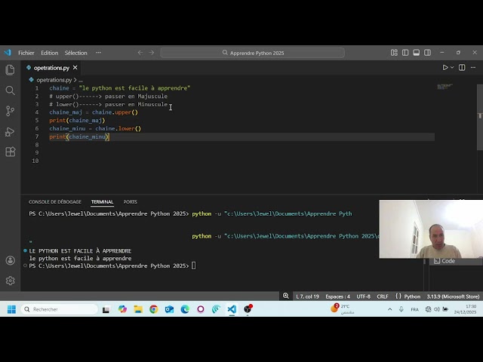This screenshot has height=362, width=483.
Task: Split the editor to the right
Action: coord(462,67)
